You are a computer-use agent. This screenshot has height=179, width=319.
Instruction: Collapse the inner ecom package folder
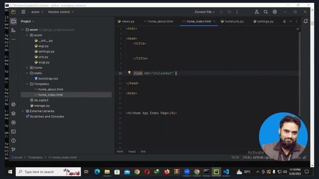(x=27, y=35)
